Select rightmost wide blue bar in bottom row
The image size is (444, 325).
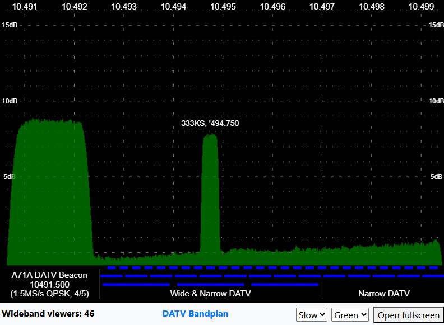point(284,285)
